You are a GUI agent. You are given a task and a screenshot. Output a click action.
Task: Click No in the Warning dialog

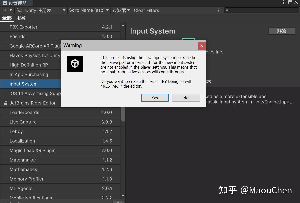[186, 98]
